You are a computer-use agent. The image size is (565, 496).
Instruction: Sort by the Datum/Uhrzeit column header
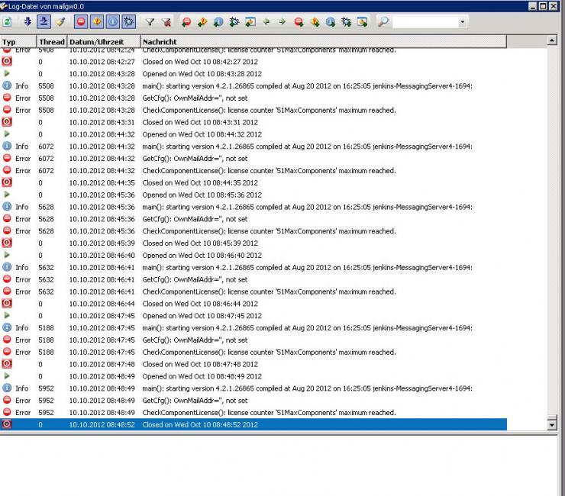pyautogui.click(x=103, y=41)
